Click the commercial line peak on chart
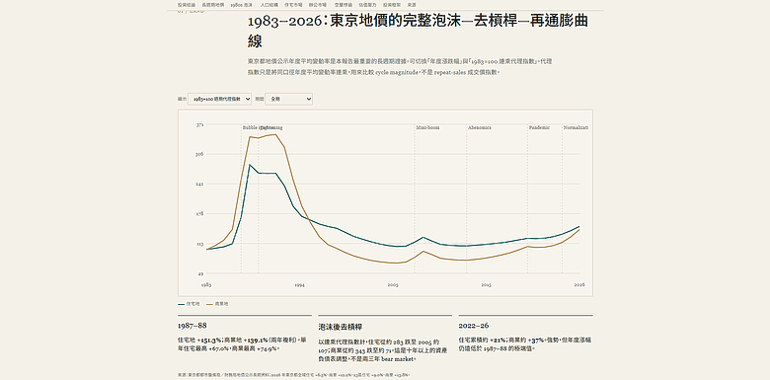This screenshot has height=380, width=770. click(x=275, y=134)
